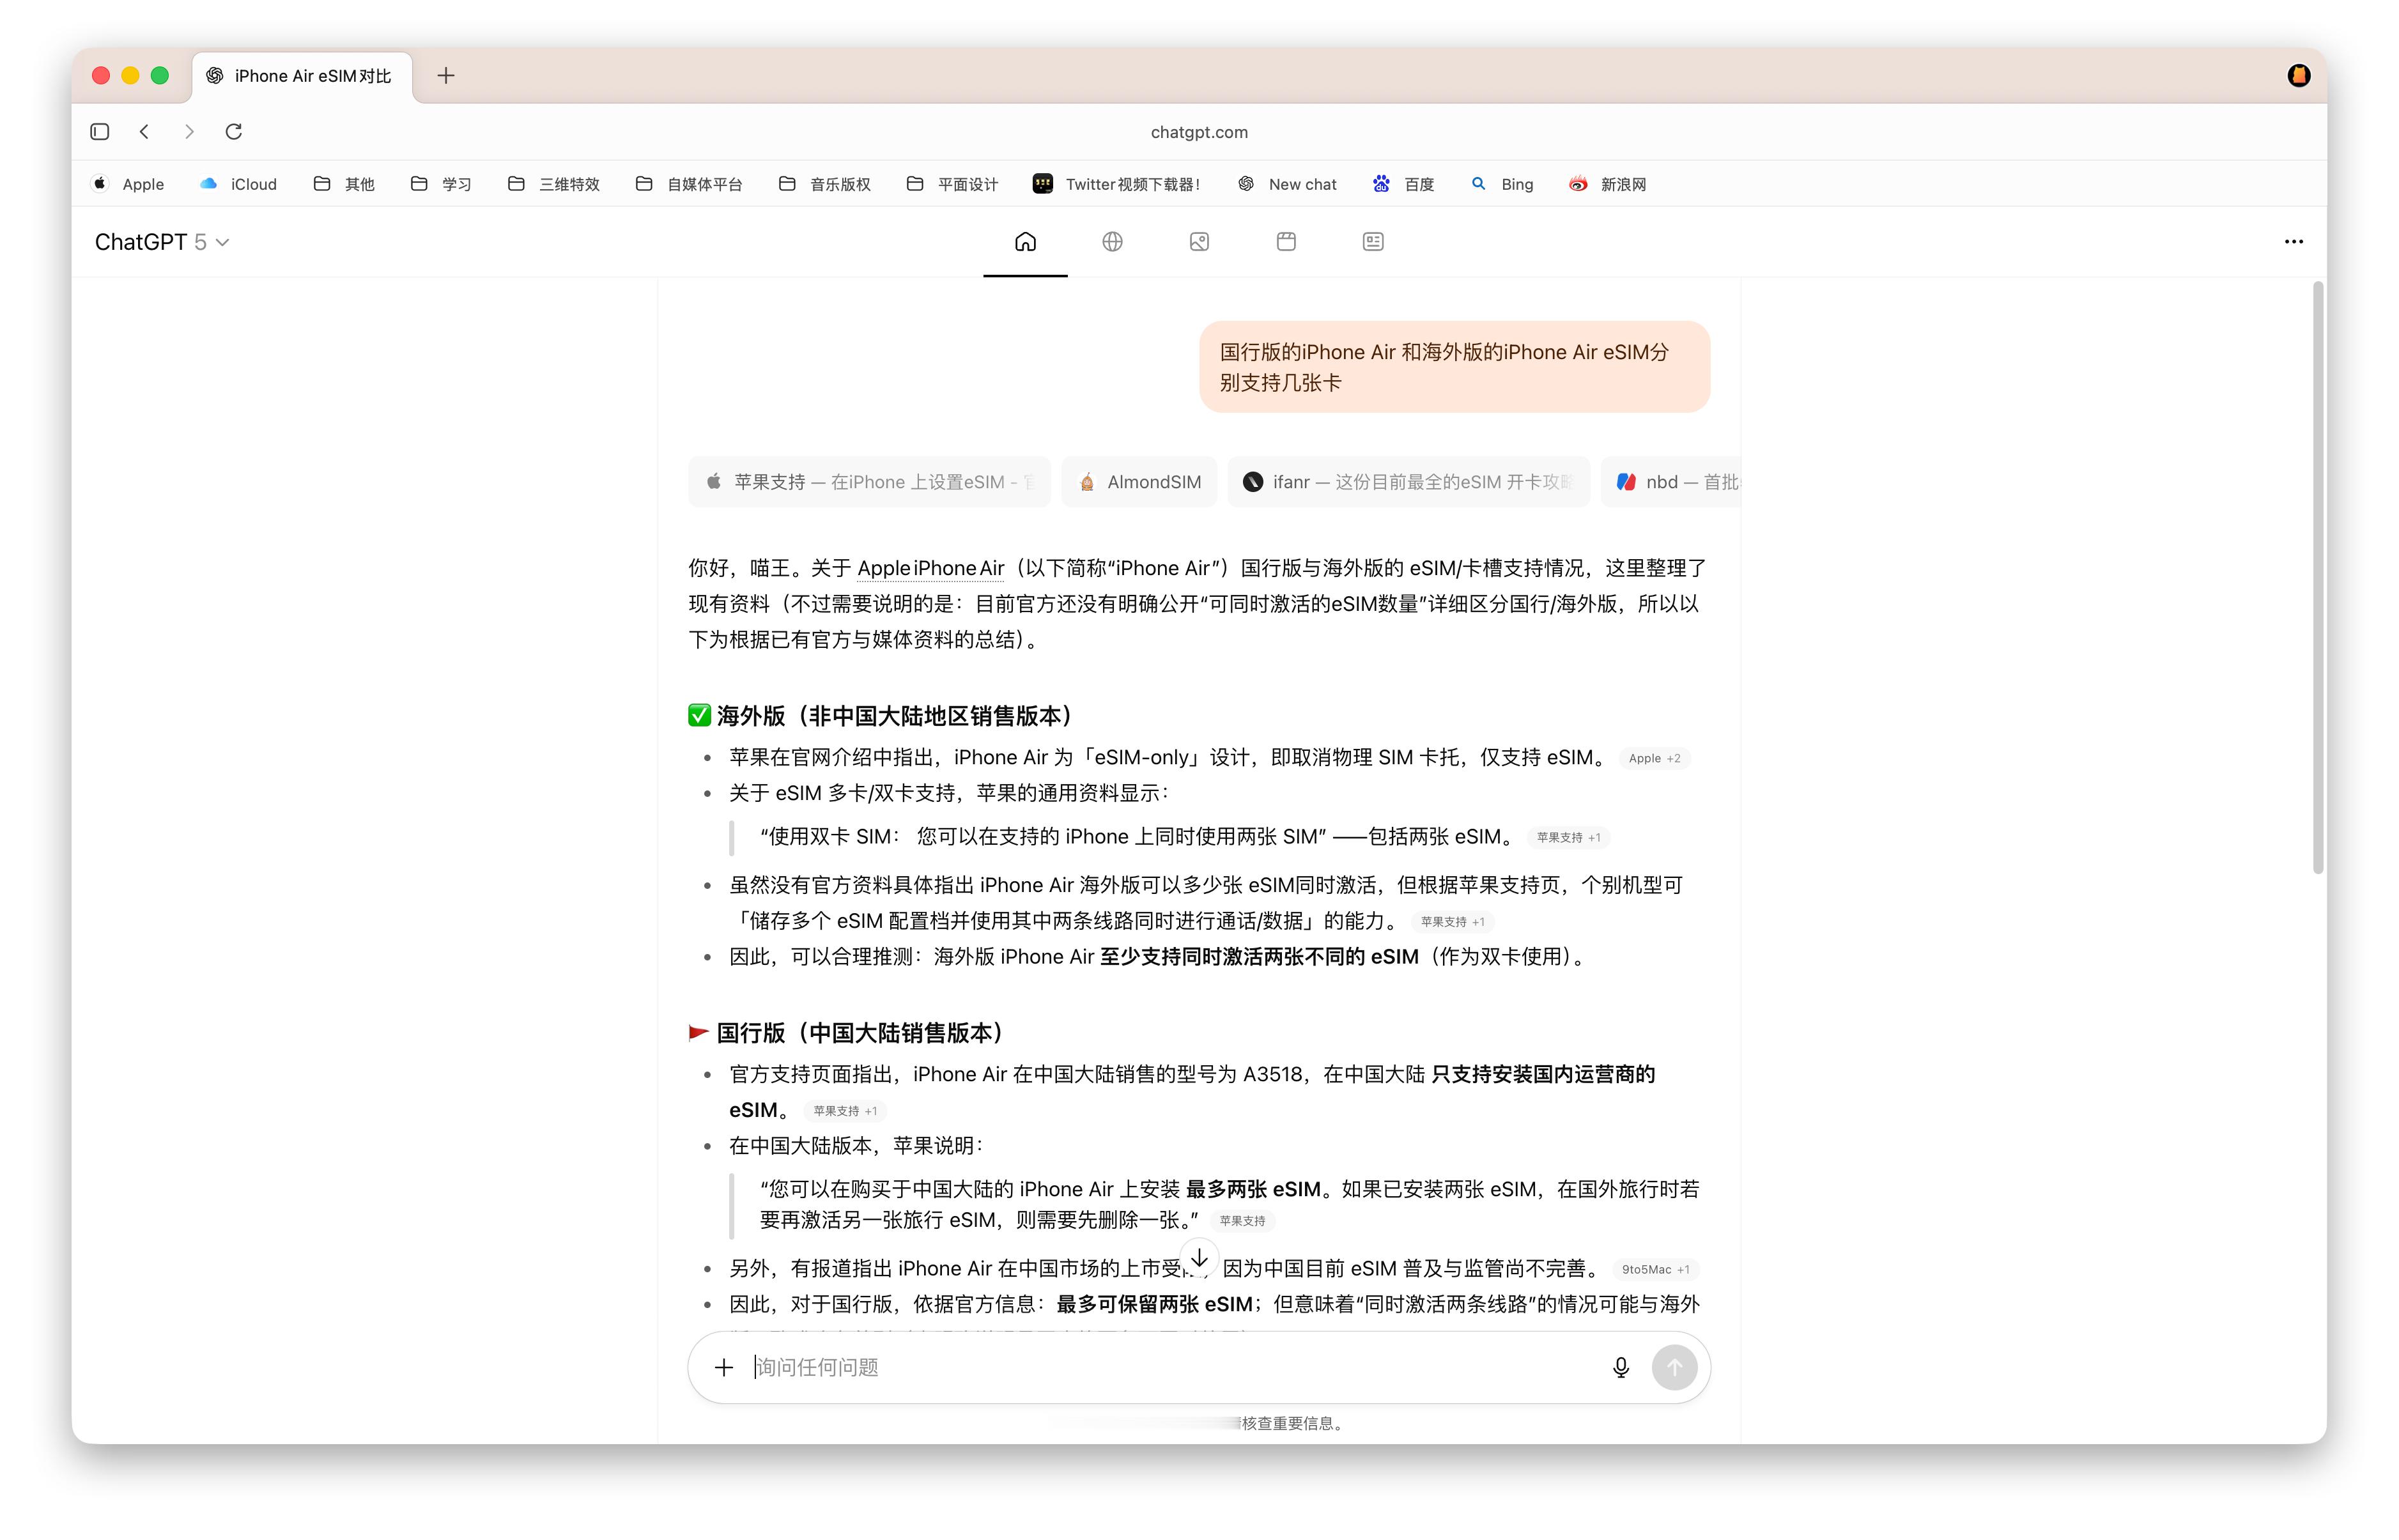Screen dimensions: 2399x1540
Task: Open the image gallery icon
Action: click(1199, 242)
